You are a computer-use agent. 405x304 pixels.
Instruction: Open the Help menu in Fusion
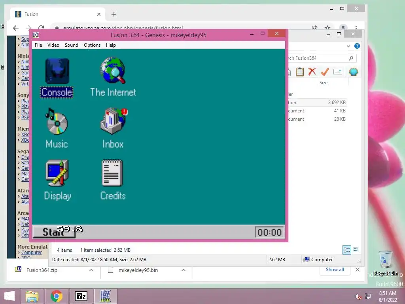click(x=111, y=45)
